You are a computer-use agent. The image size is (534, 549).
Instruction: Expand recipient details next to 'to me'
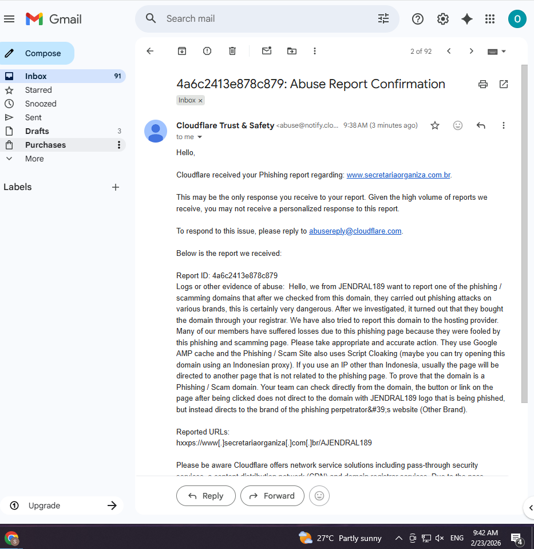click(x=200, y=137)
